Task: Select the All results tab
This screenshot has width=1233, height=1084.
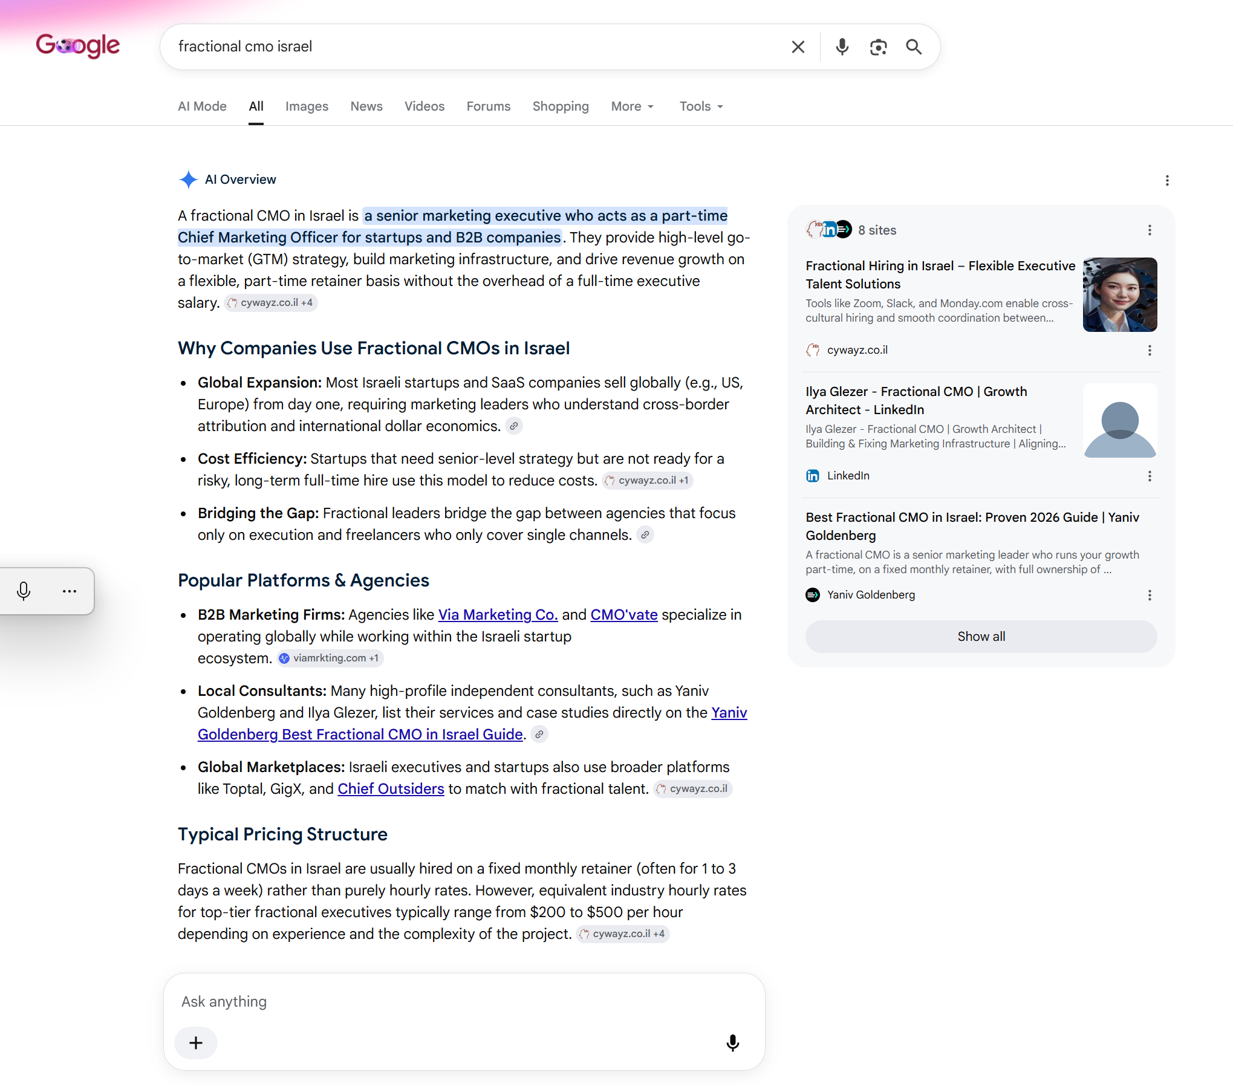Action: tap(256, 106)
